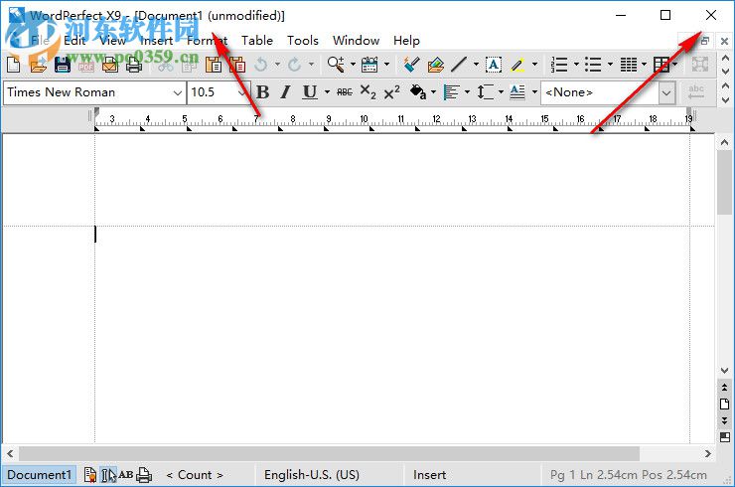Save the document with floppy disk icon

tap(62, 65)
